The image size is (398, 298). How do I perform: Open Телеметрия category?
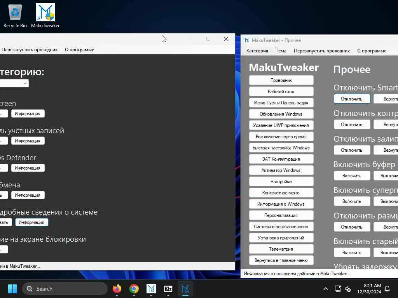pos(281,249)
